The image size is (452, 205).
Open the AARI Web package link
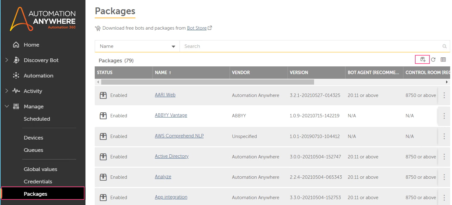[165, 95]
